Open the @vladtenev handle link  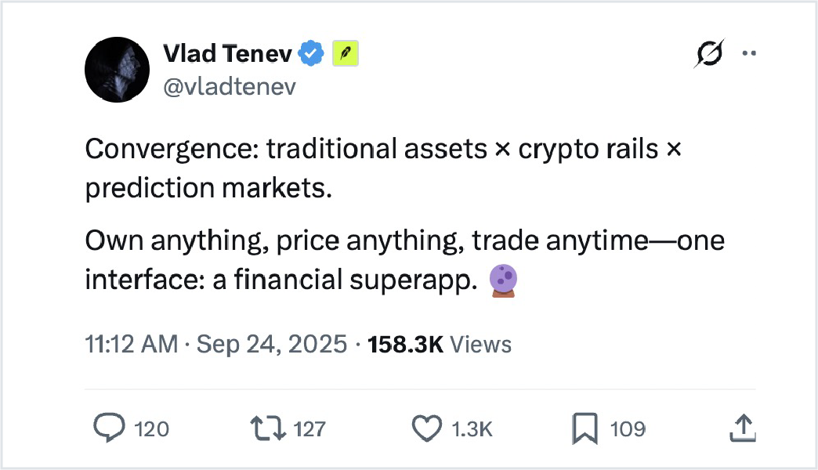[x=229, y=86]
